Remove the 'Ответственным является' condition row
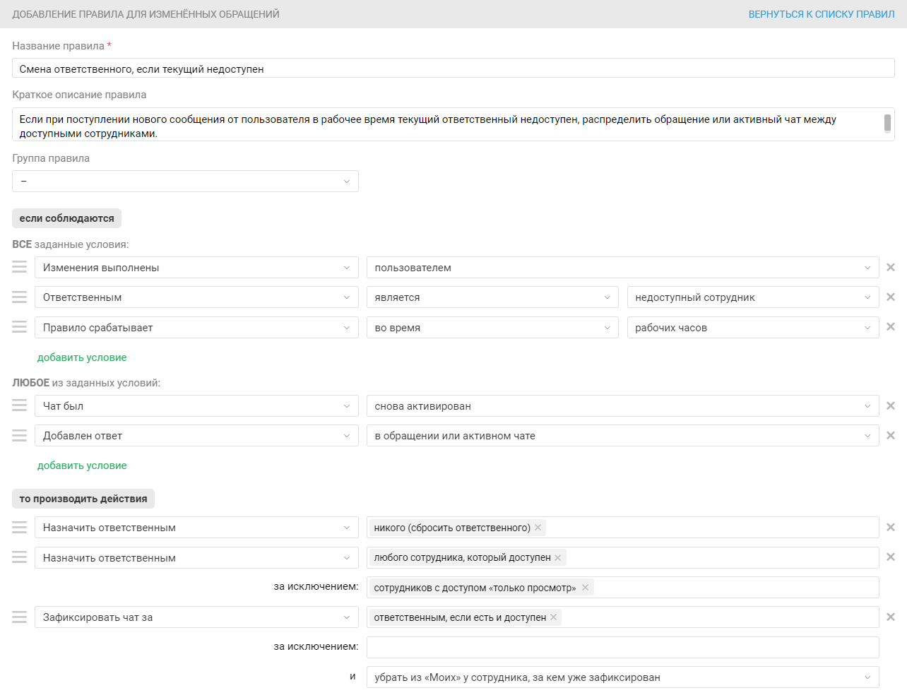Viewport: 907px width, 700px height. point(891,297)
